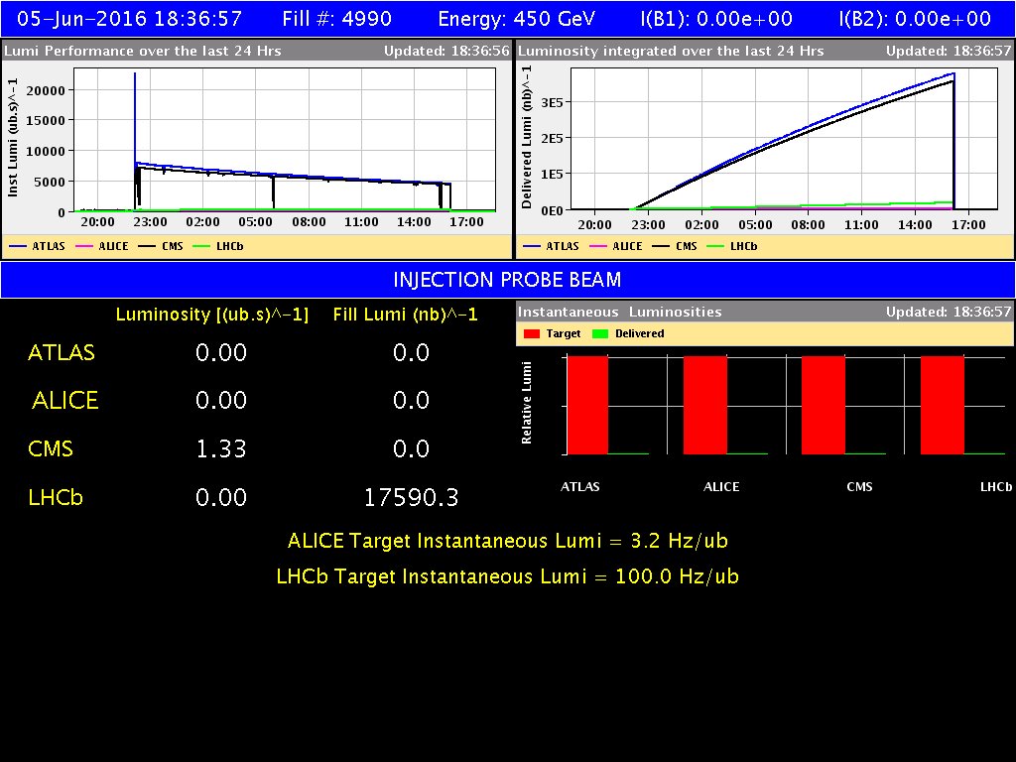Click the ALICE label under bar chart

(721, 486)
